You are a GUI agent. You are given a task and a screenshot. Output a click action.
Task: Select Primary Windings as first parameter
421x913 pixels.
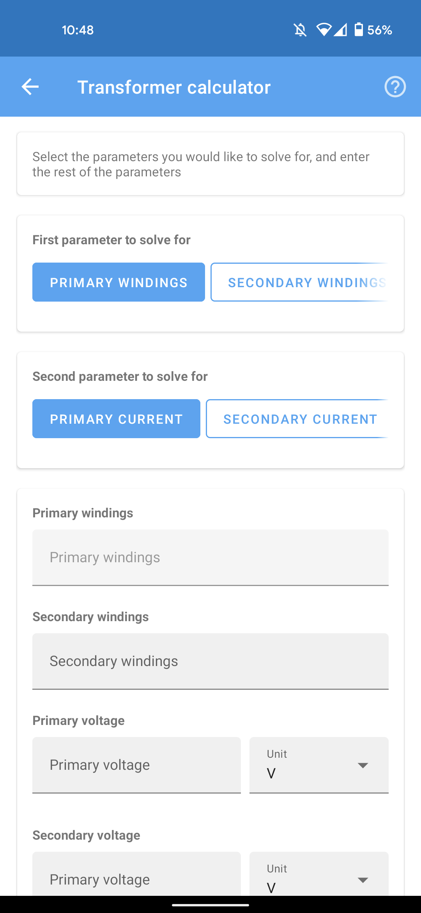tap(119, 282)
